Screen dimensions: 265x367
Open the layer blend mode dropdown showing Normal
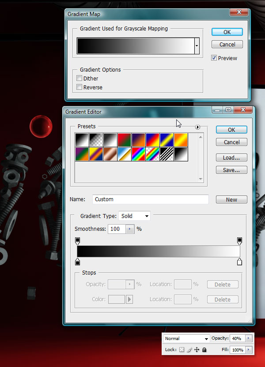186,338
